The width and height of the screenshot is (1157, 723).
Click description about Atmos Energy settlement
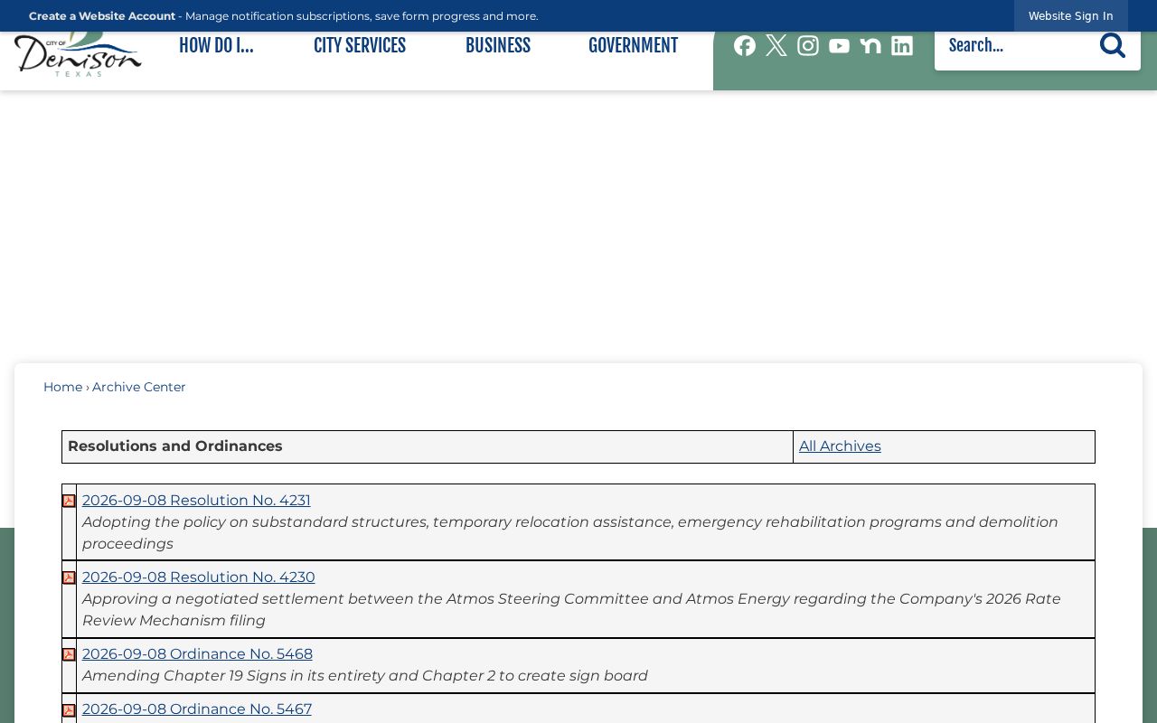pos(571,610)
